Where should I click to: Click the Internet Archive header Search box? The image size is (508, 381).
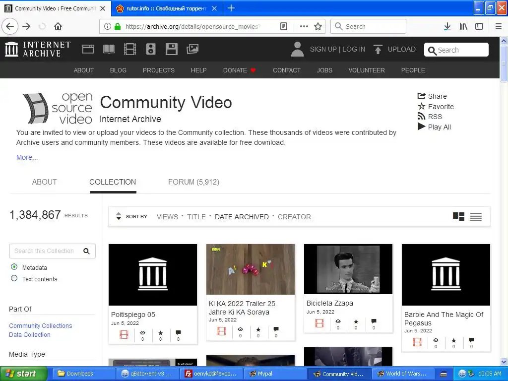(x=456, y=50)
